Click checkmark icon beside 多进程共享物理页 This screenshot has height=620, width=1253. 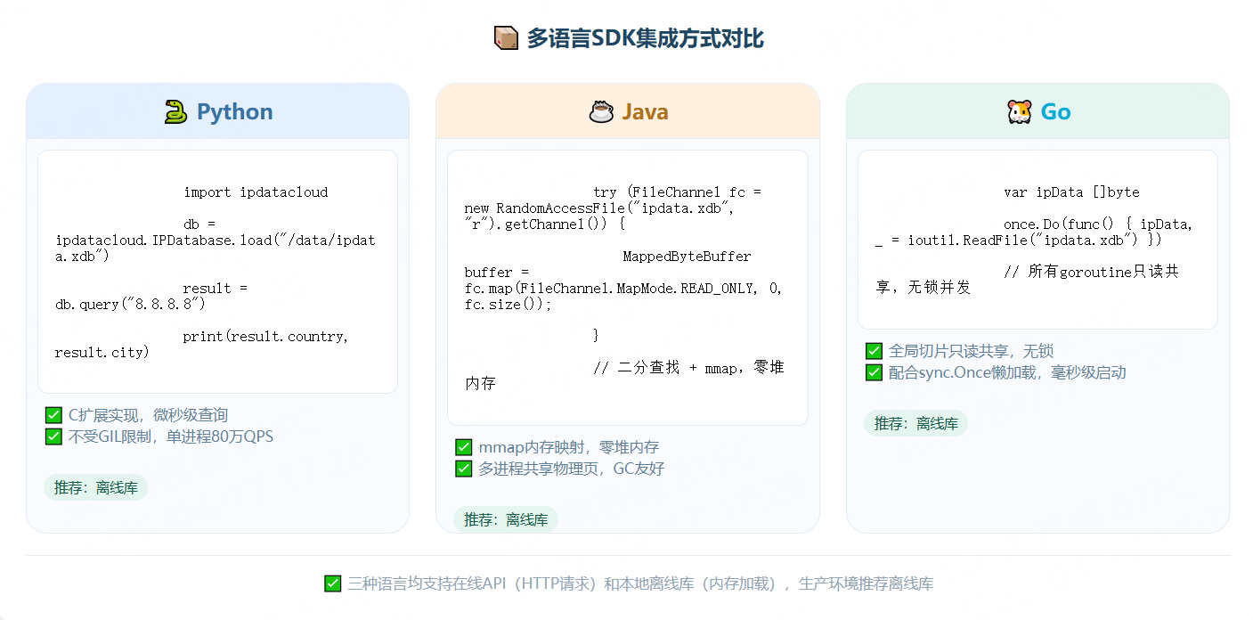coord(463,469)
